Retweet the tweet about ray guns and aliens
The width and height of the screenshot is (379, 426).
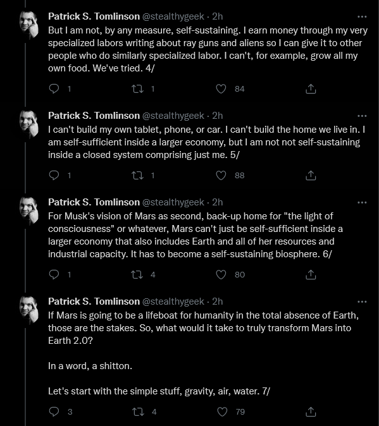[x=137, y=89]
